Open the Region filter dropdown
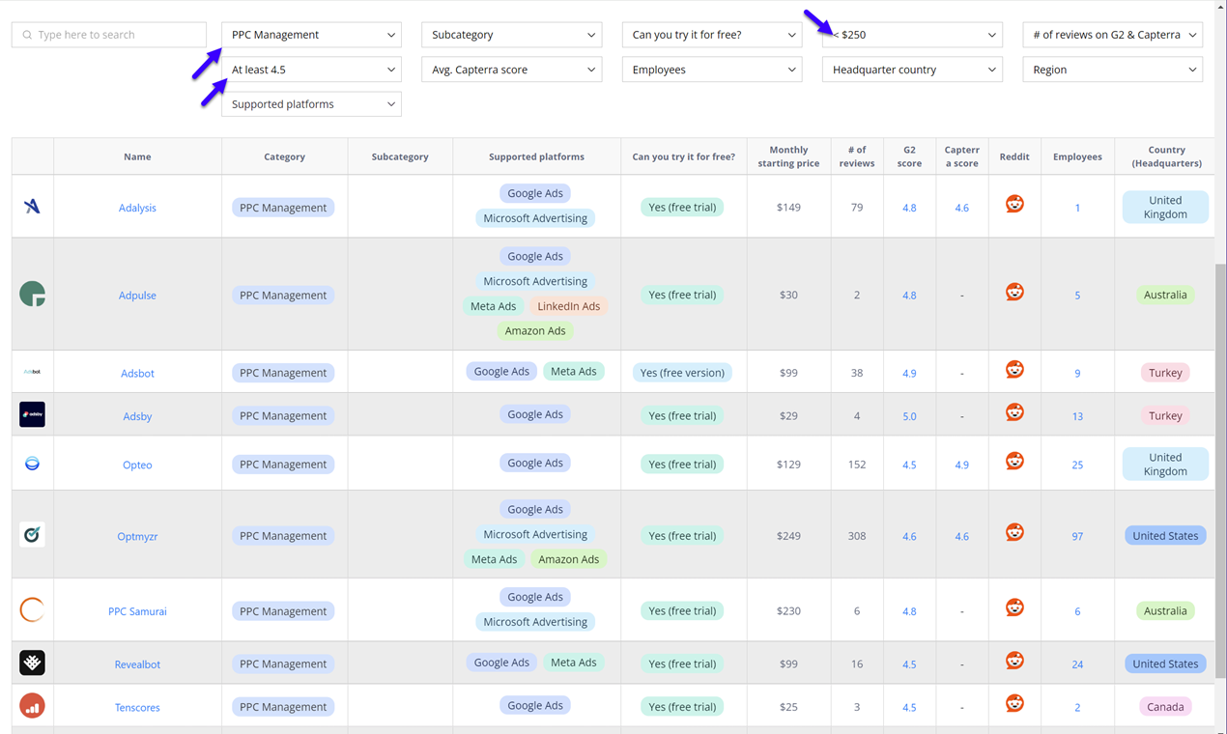The image size is (1227, 734). [1112, 70]
